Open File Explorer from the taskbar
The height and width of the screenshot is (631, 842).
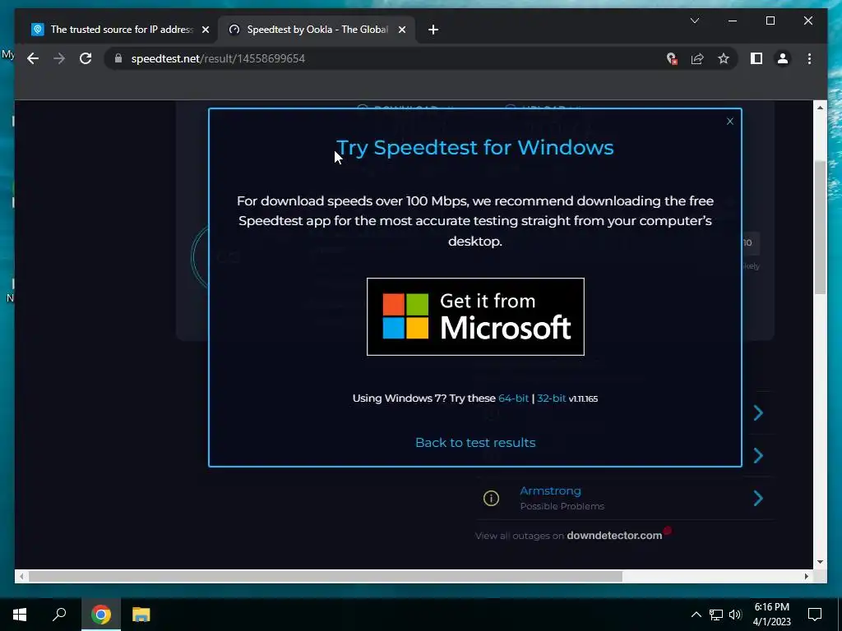coord(141,615)
